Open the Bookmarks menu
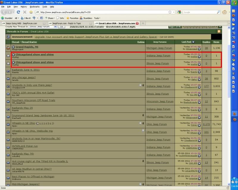 click(35, 7)
